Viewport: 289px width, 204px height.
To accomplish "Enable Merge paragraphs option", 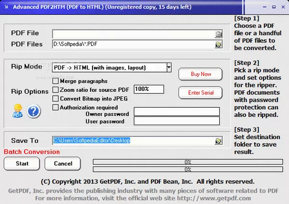I will (x=55, y=81).
